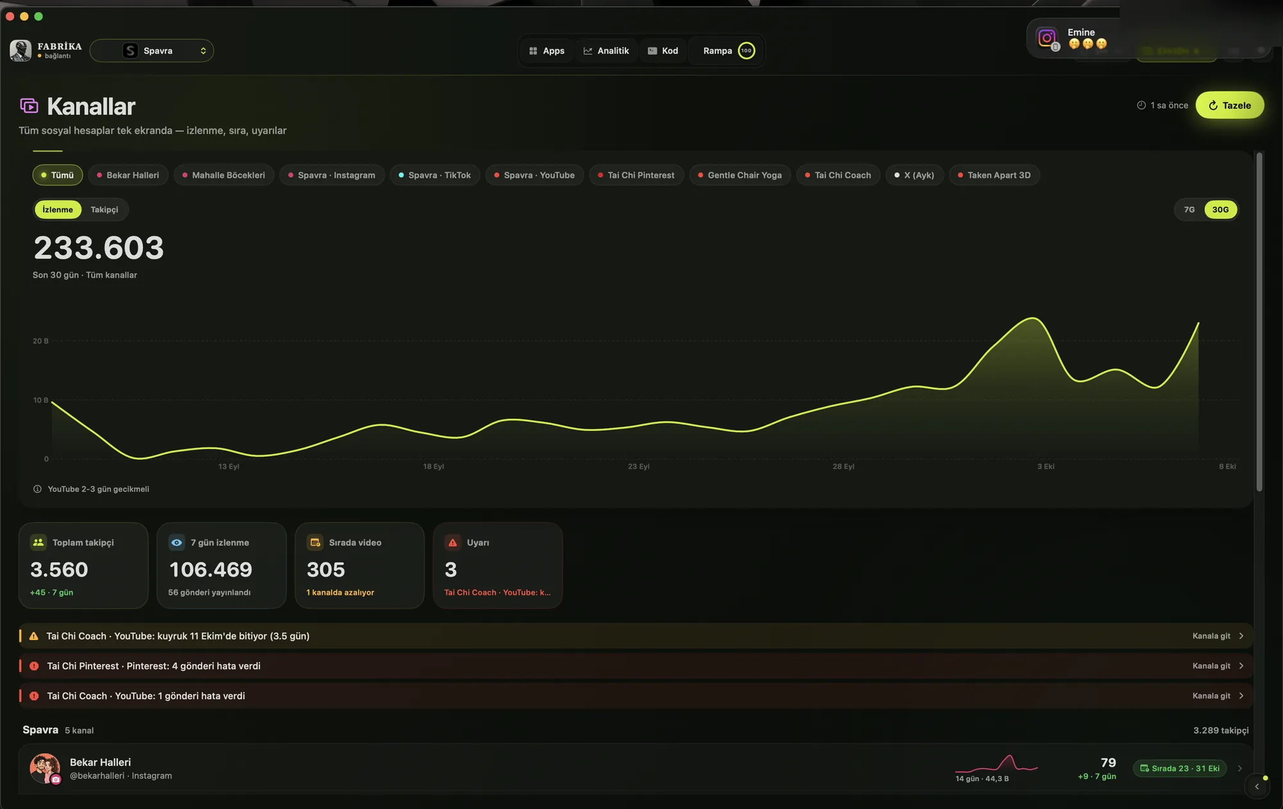The height and width of the screenshot is (809, 1283).
Task: Click the red error icon on Pinterest alert
Action: pyautogui.click(x=34, y=666)
